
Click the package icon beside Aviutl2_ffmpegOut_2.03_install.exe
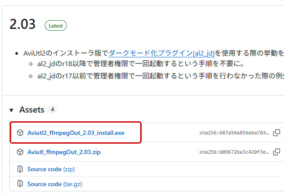point(20,133)
